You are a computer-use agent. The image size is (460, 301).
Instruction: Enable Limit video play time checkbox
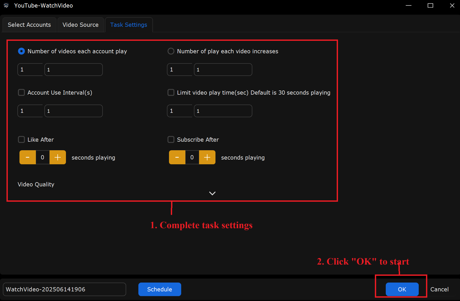coord(171,93)
